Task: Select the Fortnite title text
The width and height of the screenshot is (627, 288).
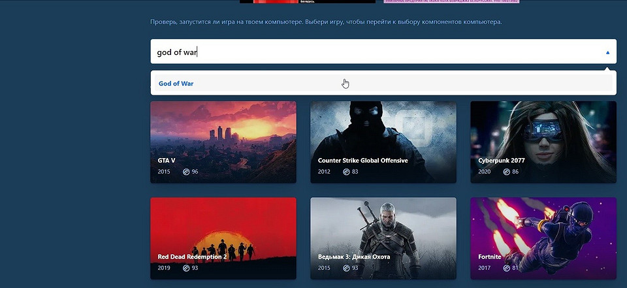Action: click(x=490, y=257)
